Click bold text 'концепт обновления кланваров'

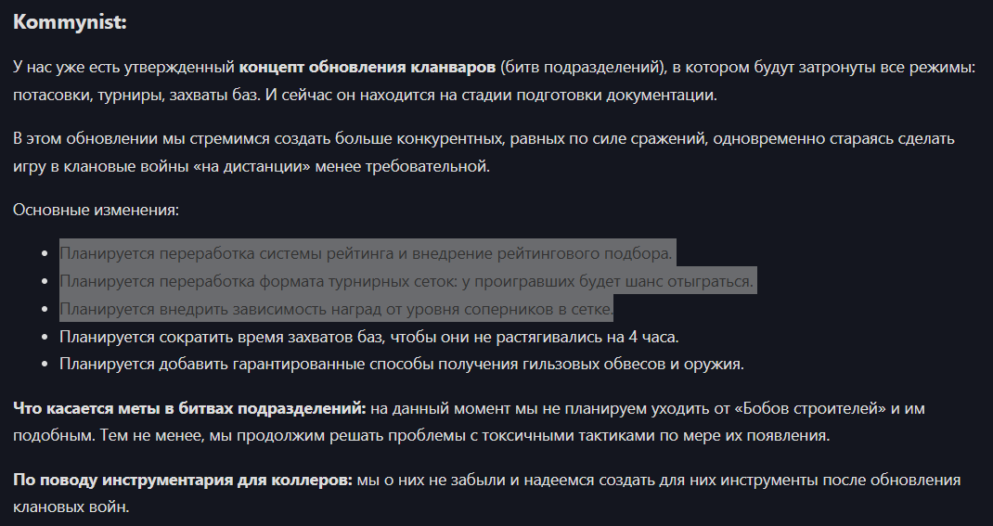pyautogui.click(x=368, y=67)
